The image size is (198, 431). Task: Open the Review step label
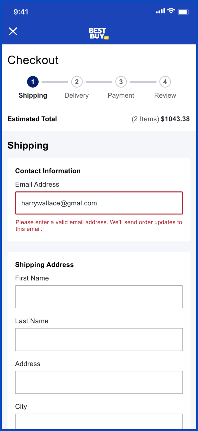165,95
